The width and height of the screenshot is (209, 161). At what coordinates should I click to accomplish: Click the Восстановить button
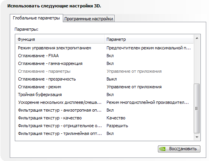coord(179,149)
